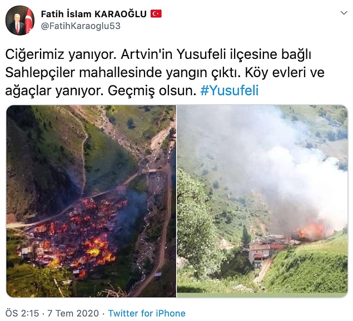Open the tweet options chevron menu
353x321 pixels.
(x=344, y=13)
